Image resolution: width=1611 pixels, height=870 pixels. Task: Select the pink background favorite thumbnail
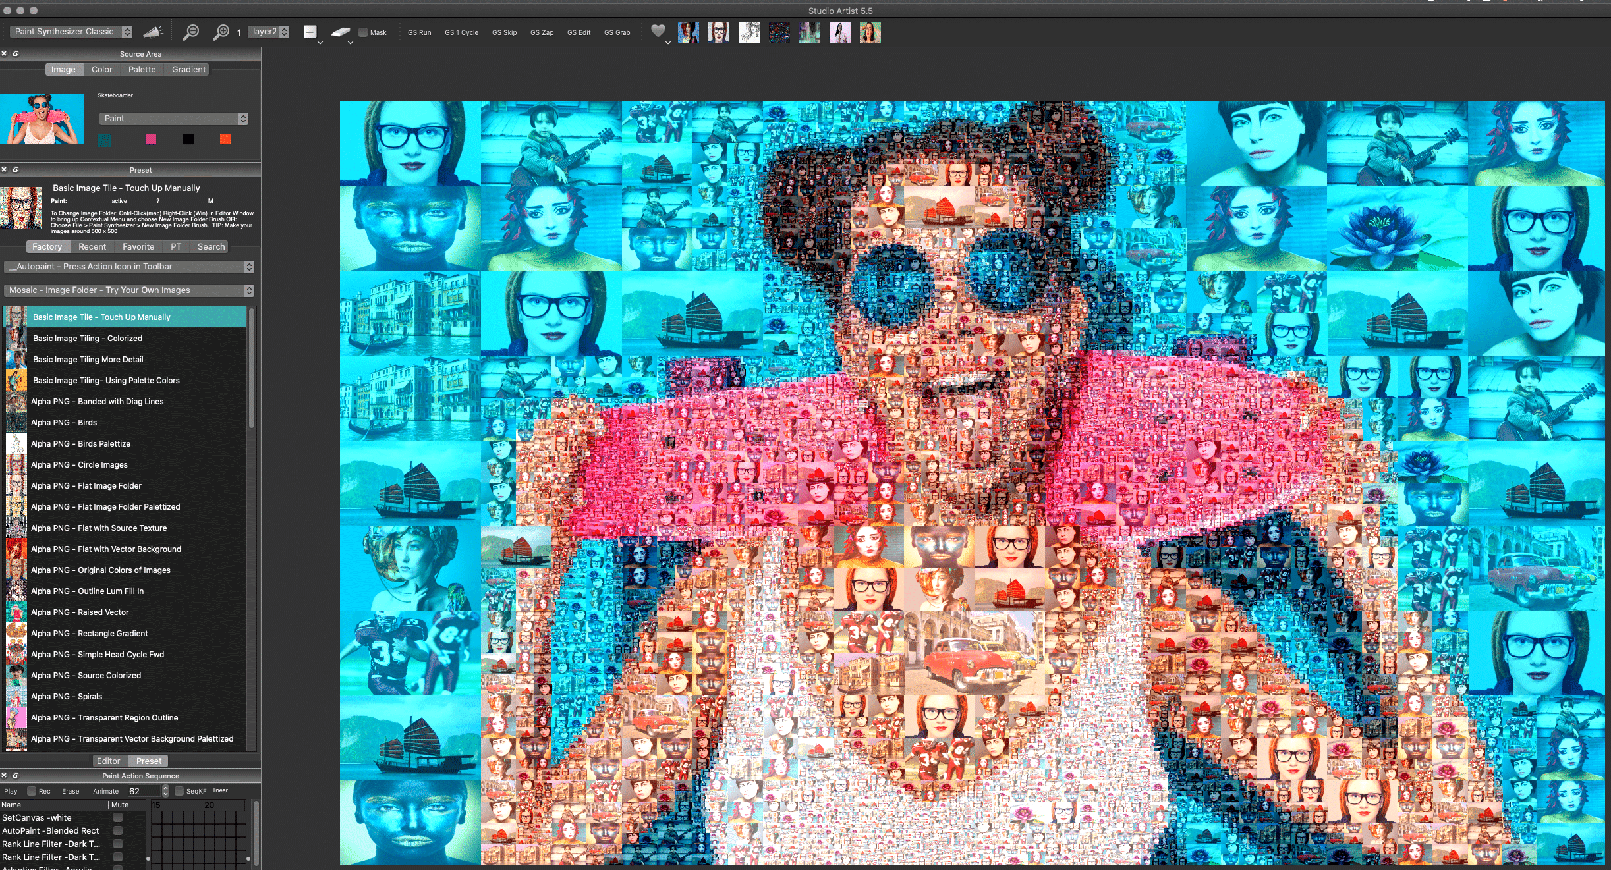pyautogui.click(x=840, y=32)
